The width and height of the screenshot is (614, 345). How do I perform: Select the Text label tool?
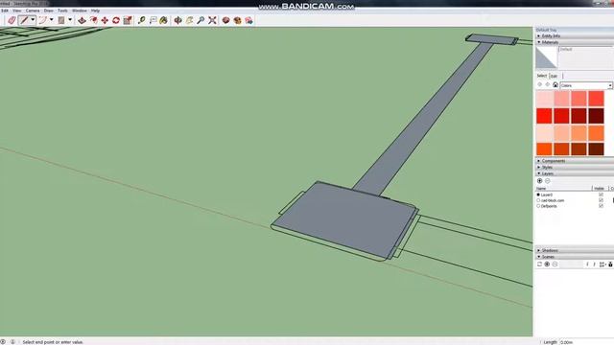click(x=153, y=20)
